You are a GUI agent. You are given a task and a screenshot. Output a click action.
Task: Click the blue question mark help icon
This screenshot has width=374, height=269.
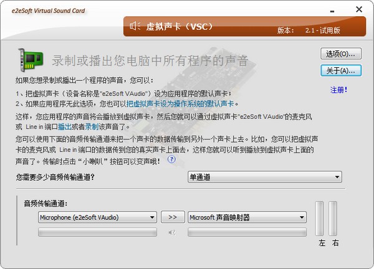pos(171,159)
